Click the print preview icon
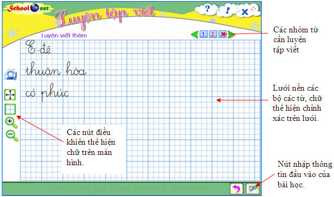The width and height of the screenshot is (334, 197). click(10, 74)
